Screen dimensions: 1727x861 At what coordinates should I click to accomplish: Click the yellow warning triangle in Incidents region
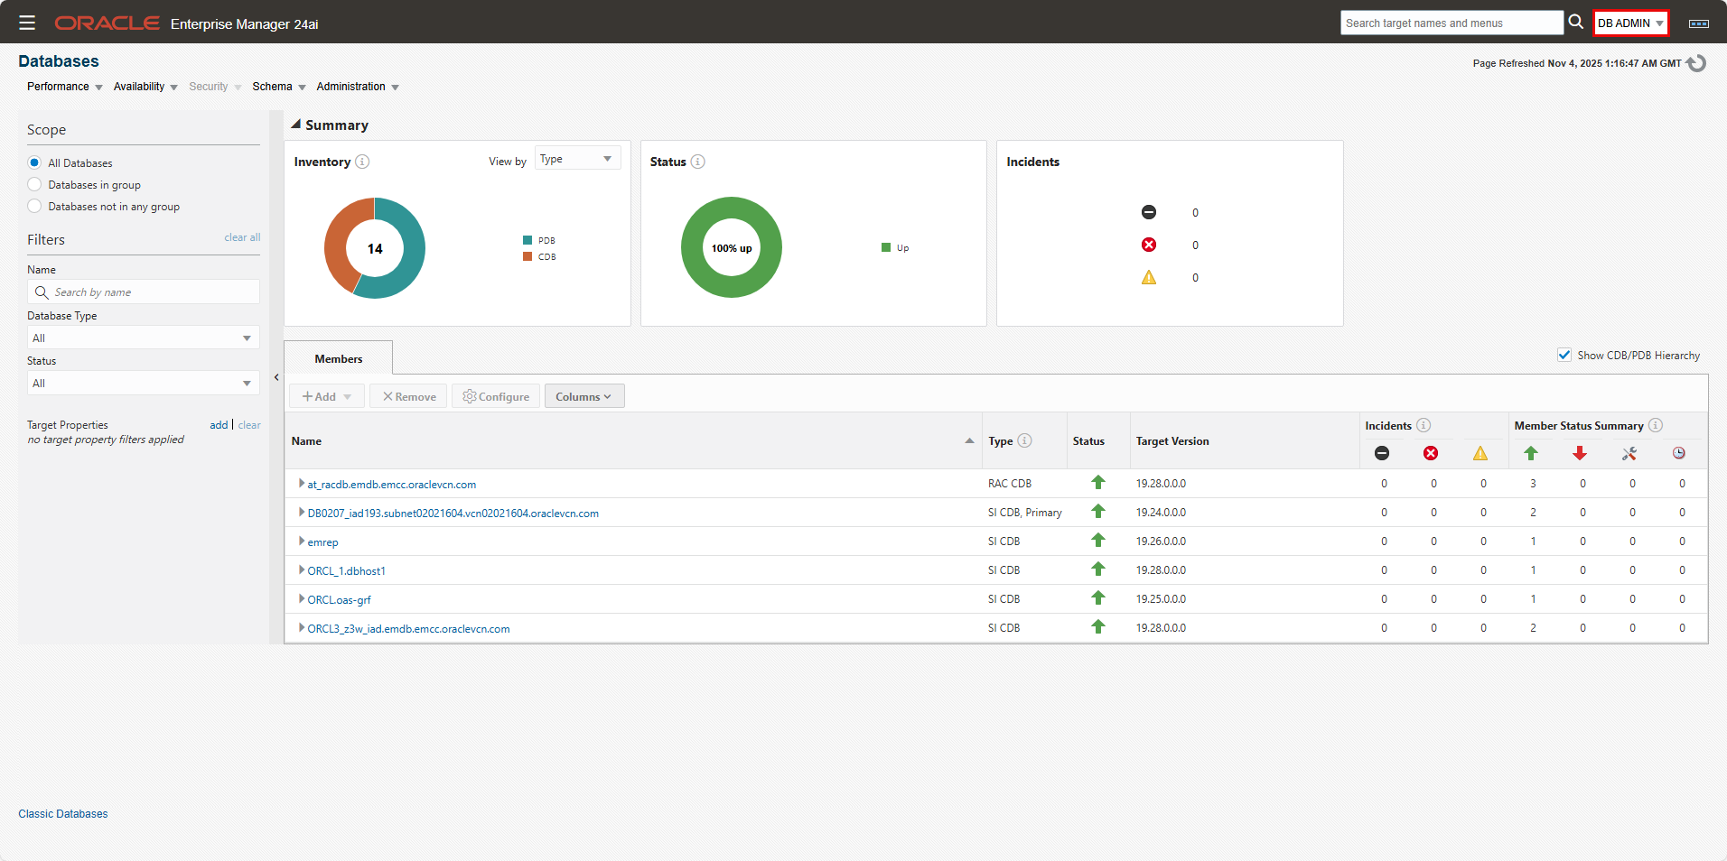coord(1148,277)
